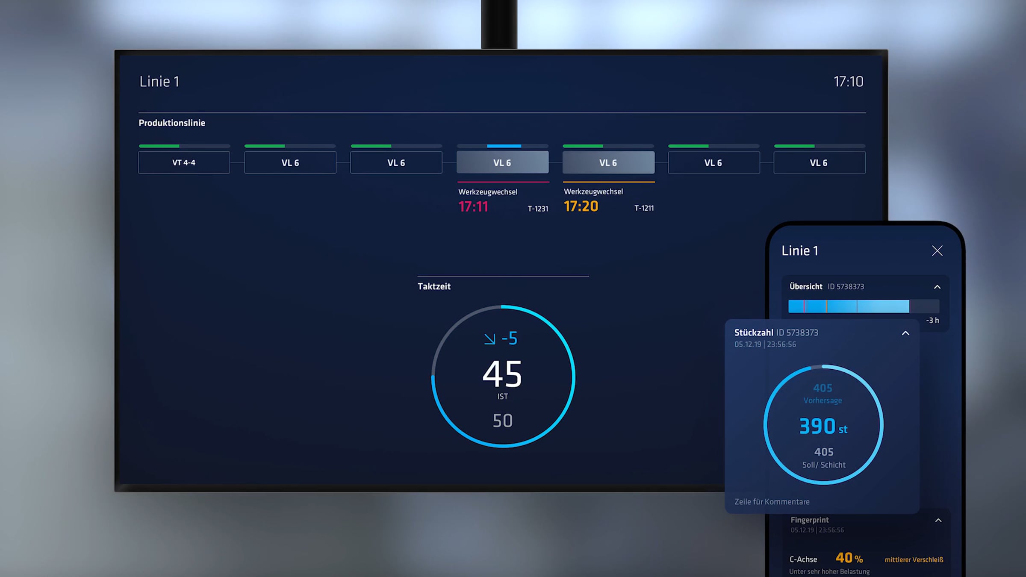Screen dimensions: 1026x577
Task: Click the downward trend arrow icon beside -5
Action: (489, 339)
